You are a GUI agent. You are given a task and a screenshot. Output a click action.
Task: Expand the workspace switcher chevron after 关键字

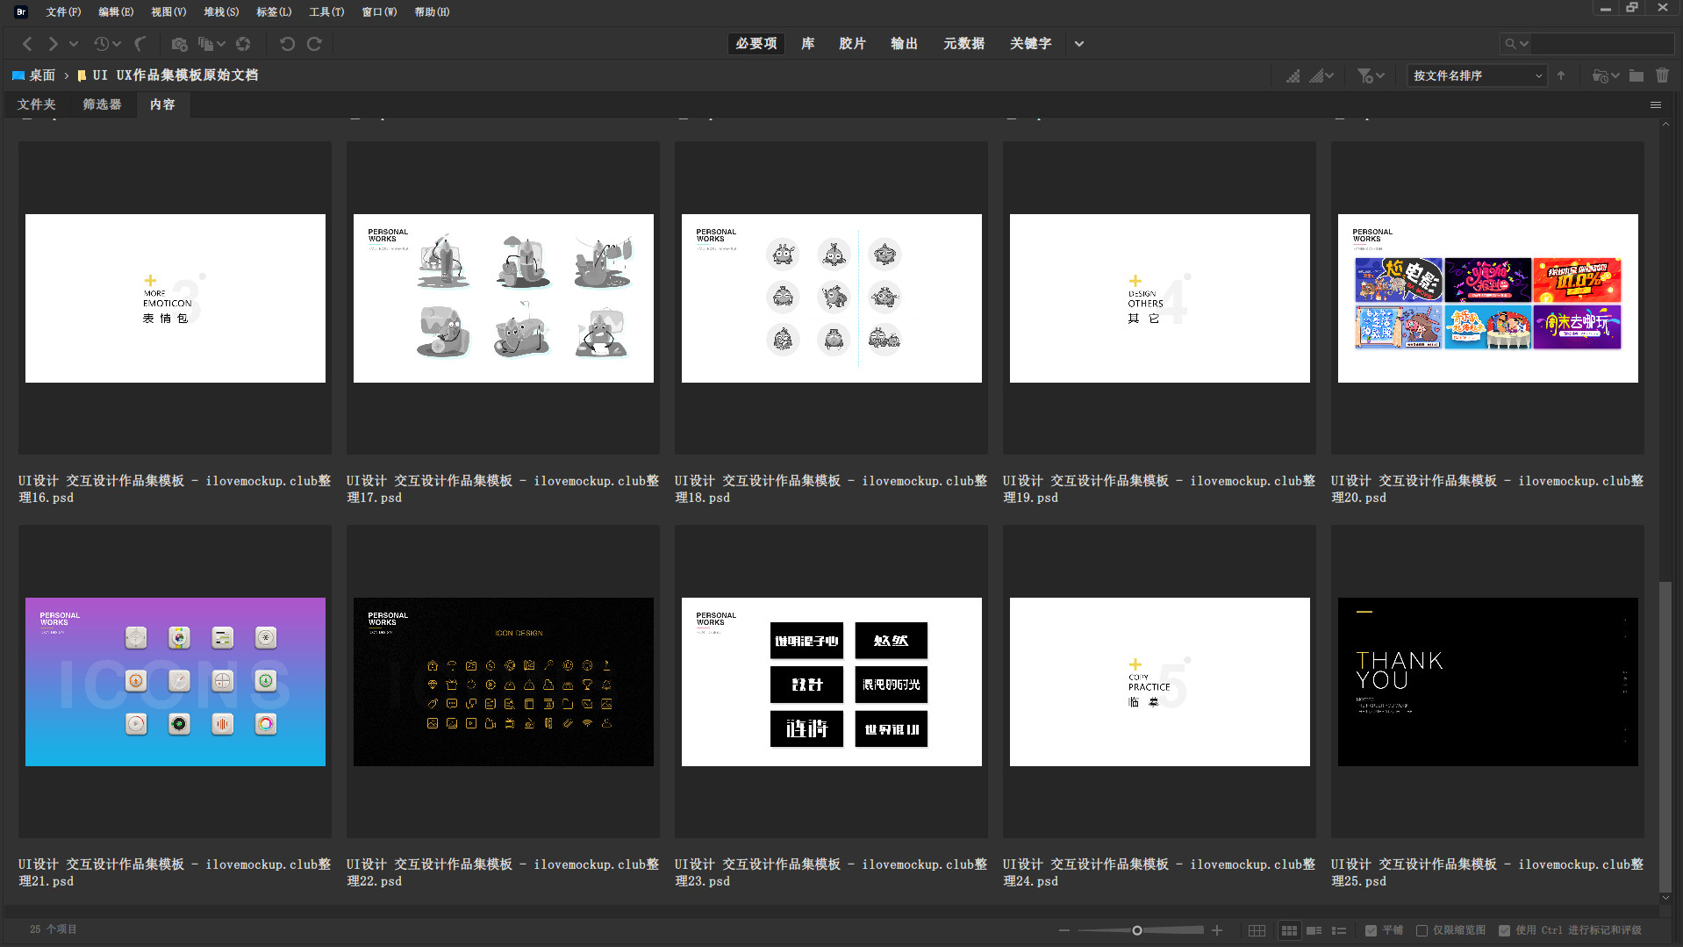point(1078,44)
